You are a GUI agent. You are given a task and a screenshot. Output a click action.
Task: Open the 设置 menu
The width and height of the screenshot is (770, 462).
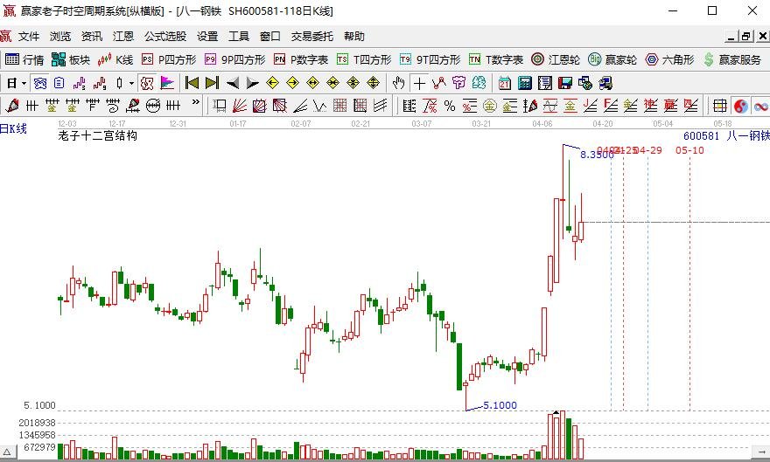(207, 37)
